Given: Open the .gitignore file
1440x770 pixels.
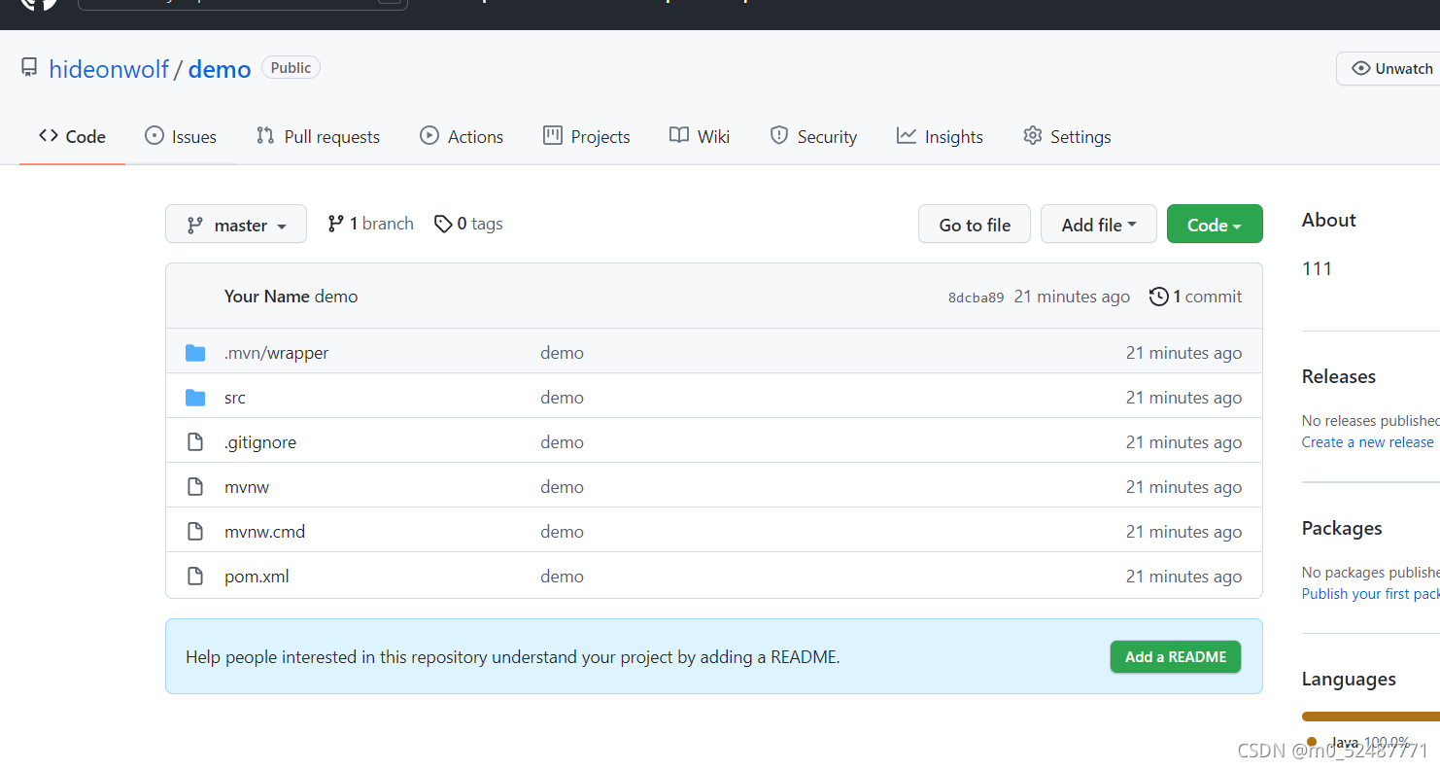Looking at the screenshot, I should pyautogui.click(x=260, y=442).
